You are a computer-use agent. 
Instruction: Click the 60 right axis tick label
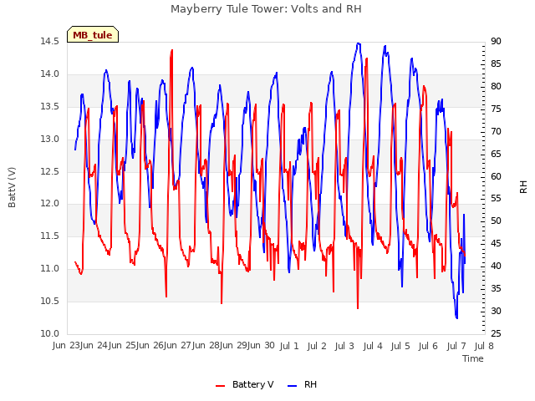pyautogui.click(x=496, y=176)
